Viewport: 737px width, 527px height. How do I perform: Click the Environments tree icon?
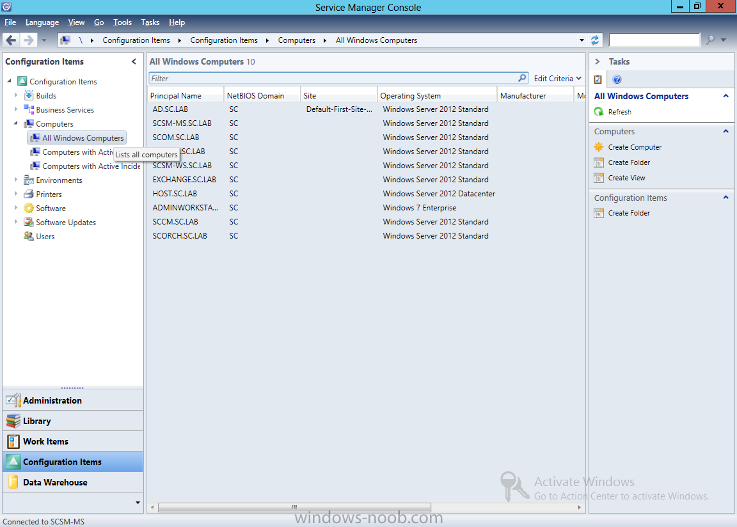(x=29, y=180)
